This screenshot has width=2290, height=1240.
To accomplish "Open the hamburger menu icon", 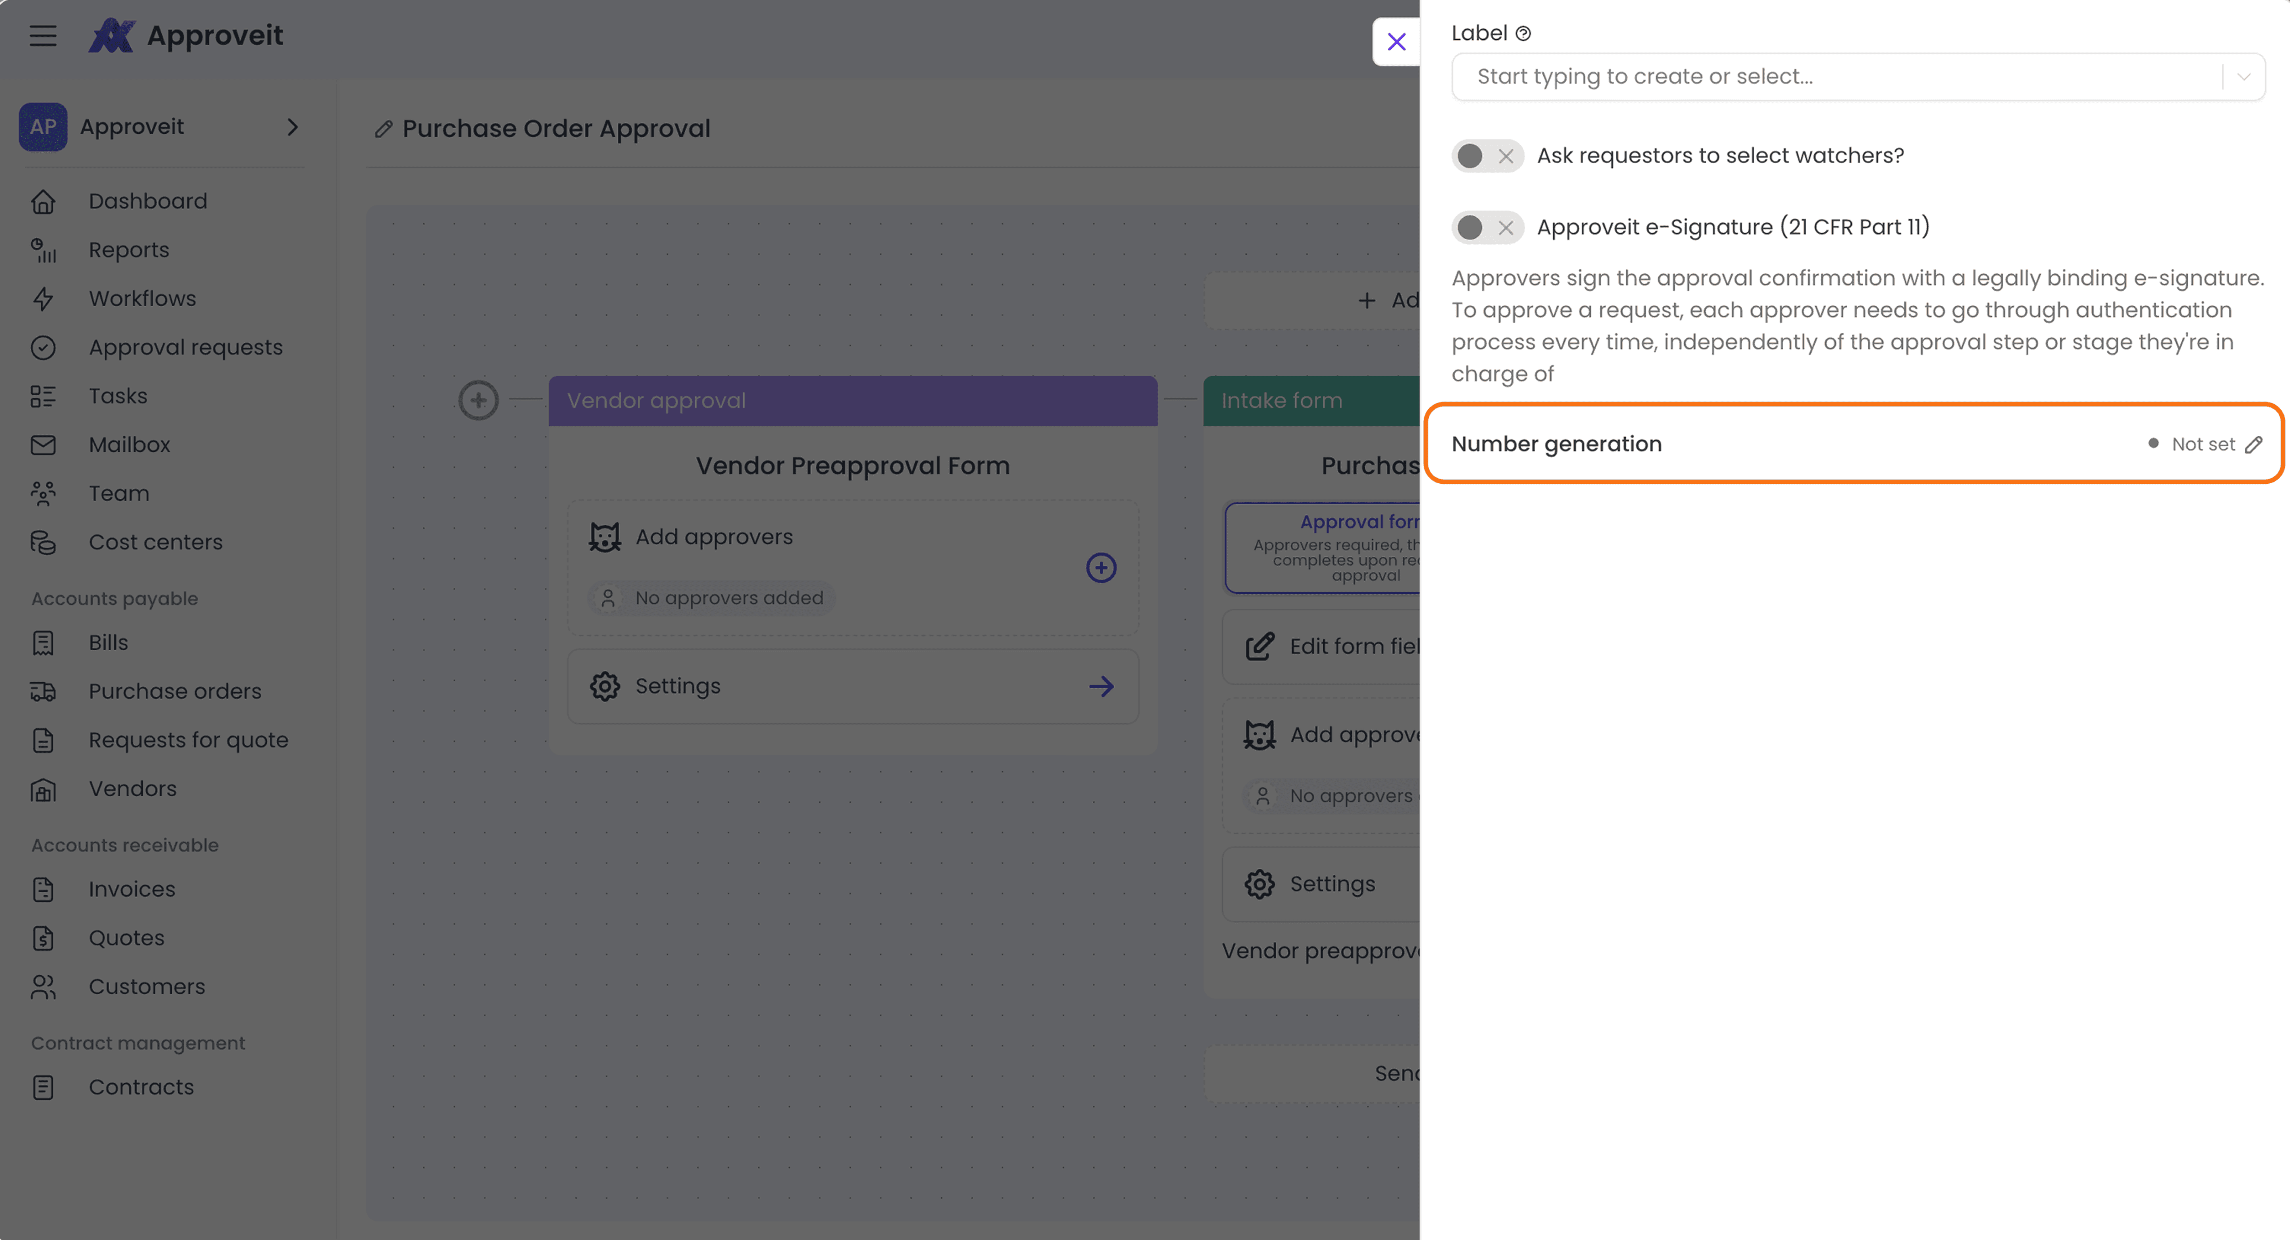I will 43,35.
